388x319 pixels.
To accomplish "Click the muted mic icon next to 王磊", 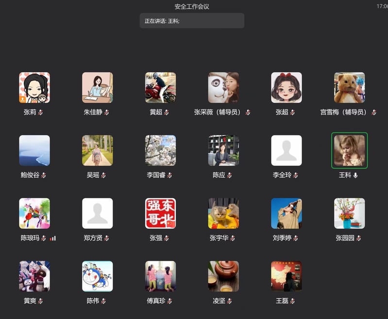I will pos(293,302).
